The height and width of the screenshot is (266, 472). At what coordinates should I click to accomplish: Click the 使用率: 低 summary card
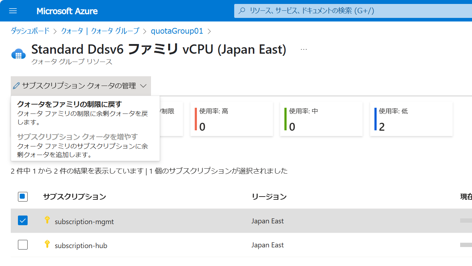tap(411, 119)
